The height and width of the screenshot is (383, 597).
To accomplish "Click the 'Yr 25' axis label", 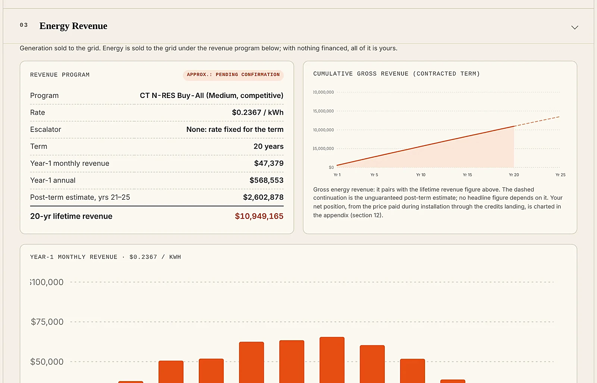I will [x=560, y=175].
